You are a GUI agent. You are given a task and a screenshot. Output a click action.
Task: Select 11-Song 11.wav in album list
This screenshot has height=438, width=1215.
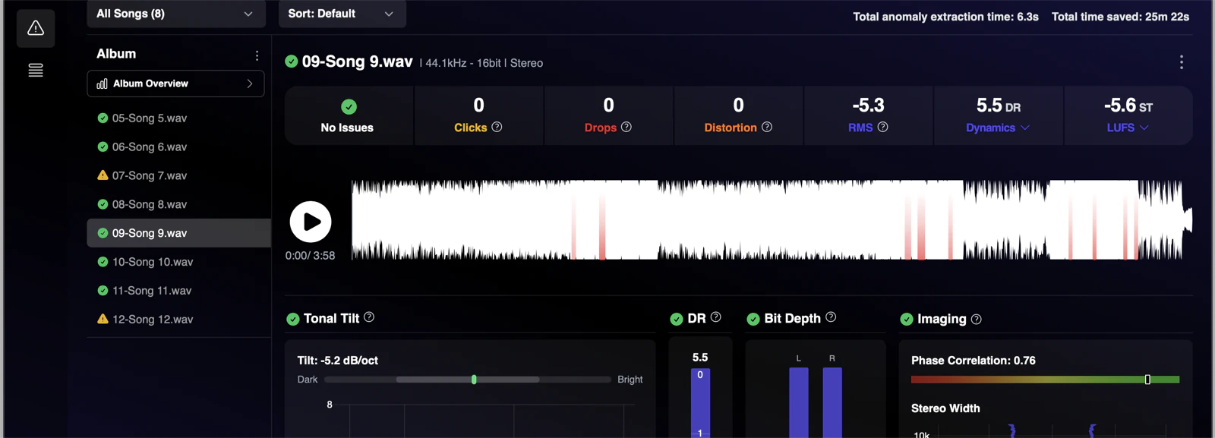pos(179,291)
